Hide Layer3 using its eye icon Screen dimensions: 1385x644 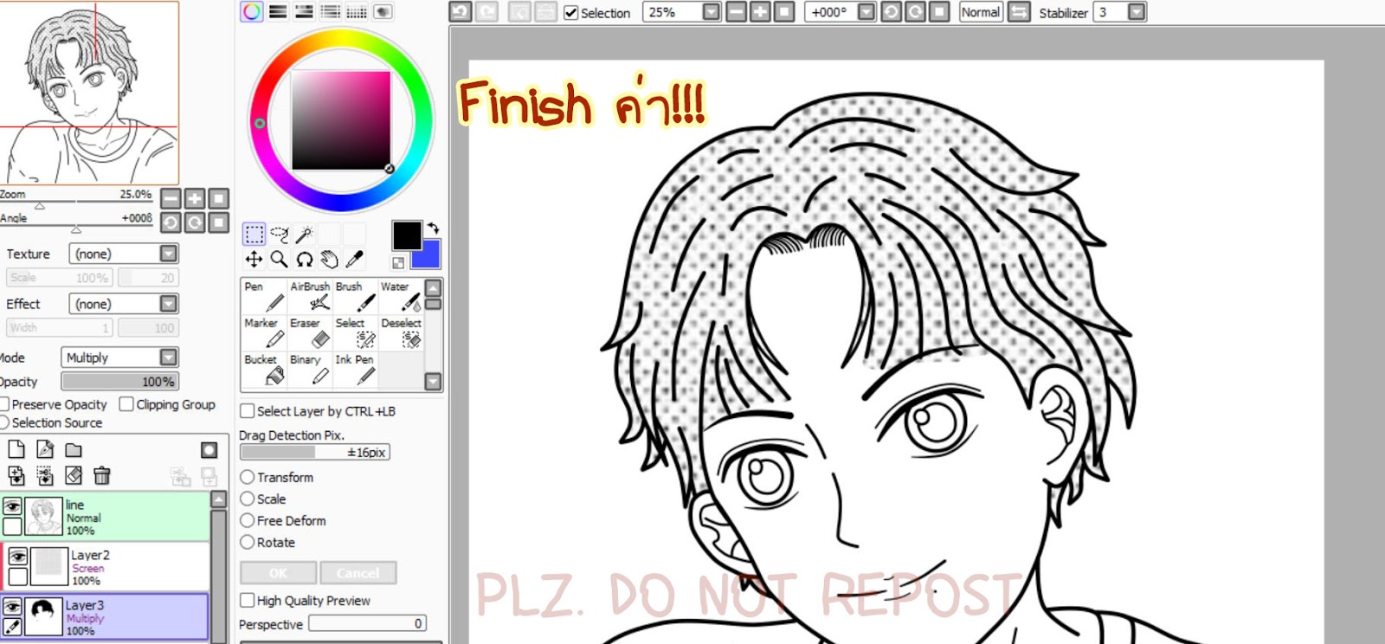click(x=12, y=606)
